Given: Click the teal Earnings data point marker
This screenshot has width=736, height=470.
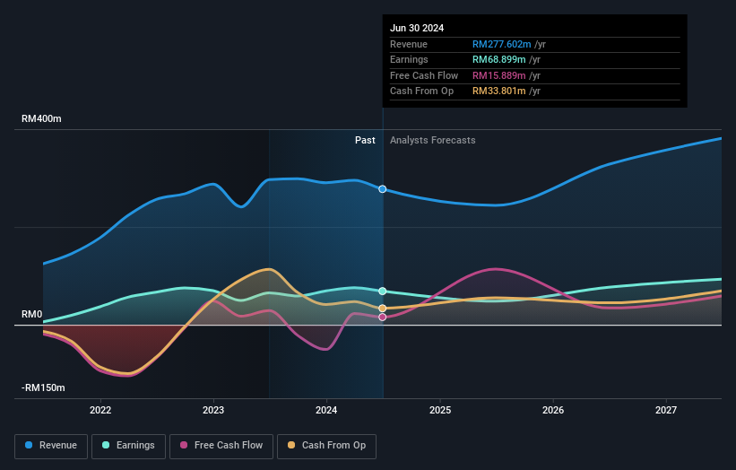Looking at the screenshot, I should (383, 292).
